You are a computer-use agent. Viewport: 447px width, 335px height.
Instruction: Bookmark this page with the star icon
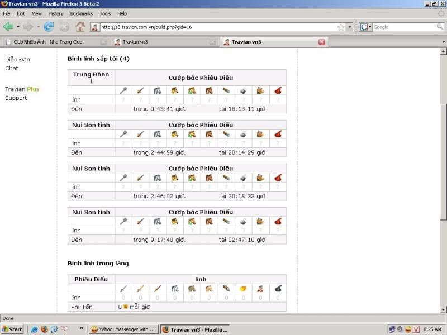pyautogui.click(x=341, y=27)
